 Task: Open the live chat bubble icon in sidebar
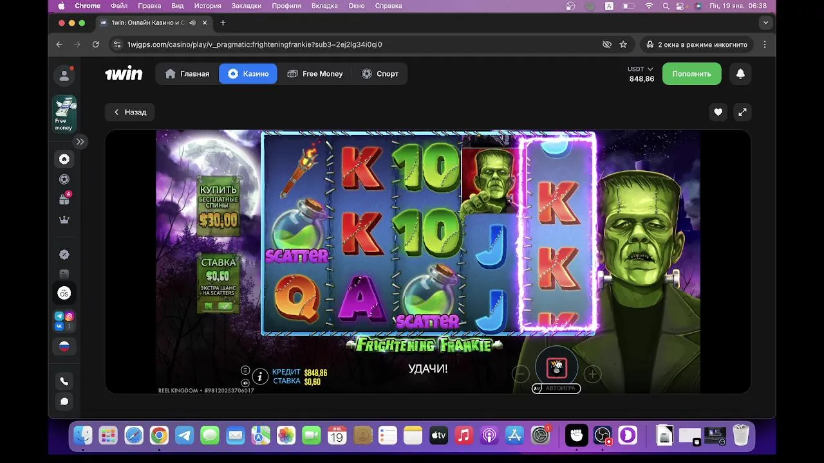(x=64, y=401)
